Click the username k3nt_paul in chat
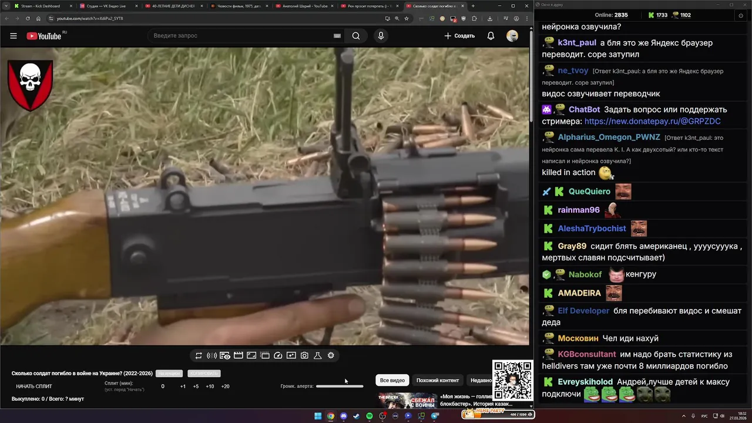Viewport: 752px width, 423px height. pos(577,43)
